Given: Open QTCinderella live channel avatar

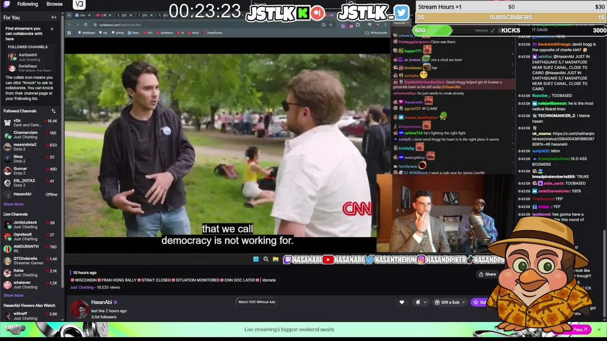Looking at the screenshot, I should pyautogui.click(x=7, y=261).
